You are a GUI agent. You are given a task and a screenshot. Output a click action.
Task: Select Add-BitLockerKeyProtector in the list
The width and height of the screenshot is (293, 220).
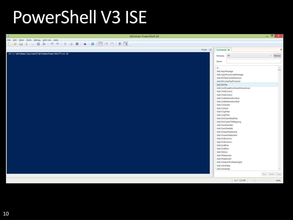coord(247,81)
